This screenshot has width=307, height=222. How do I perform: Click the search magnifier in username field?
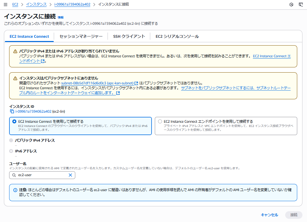click(14, 175)
